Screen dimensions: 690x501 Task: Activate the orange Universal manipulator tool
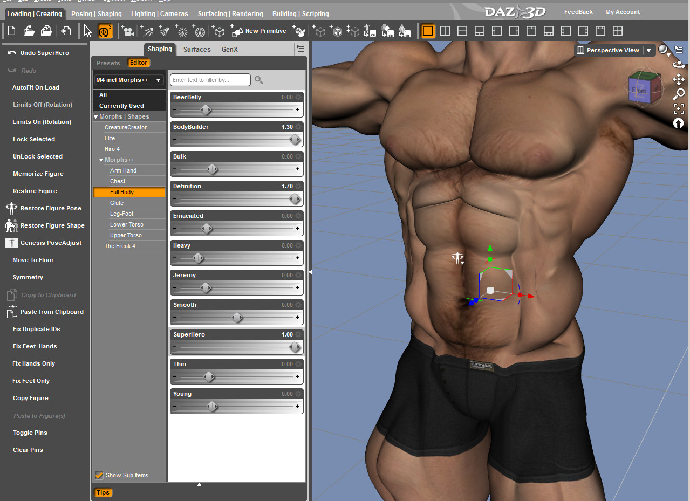(x=105, y=31)
